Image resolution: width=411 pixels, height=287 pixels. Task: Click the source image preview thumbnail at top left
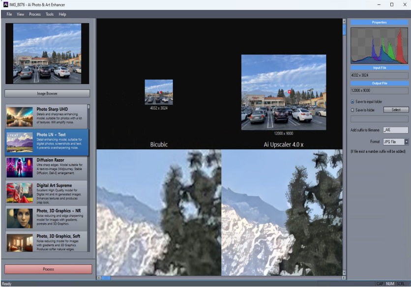point(47,54)
